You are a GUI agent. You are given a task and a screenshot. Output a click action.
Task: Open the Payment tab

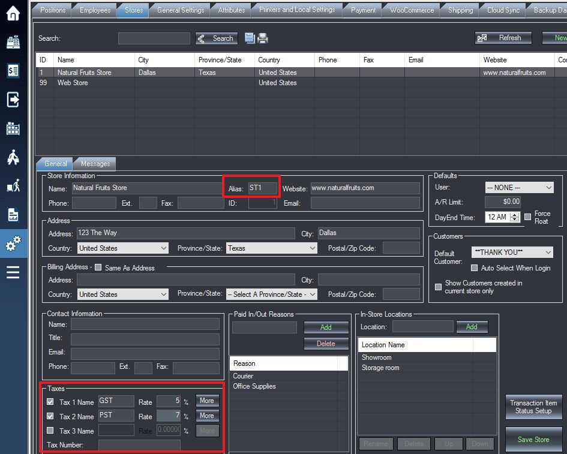coord(363,10)
